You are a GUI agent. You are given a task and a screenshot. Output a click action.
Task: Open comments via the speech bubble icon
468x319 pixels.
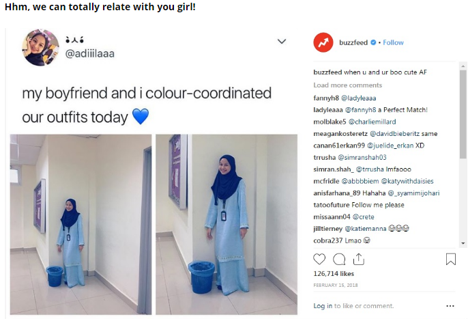coord(339,259)
